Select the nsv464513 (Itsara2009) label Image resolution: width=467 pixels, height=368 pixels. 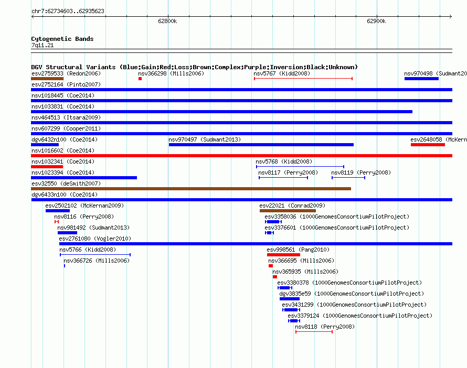tap(66, 117)
